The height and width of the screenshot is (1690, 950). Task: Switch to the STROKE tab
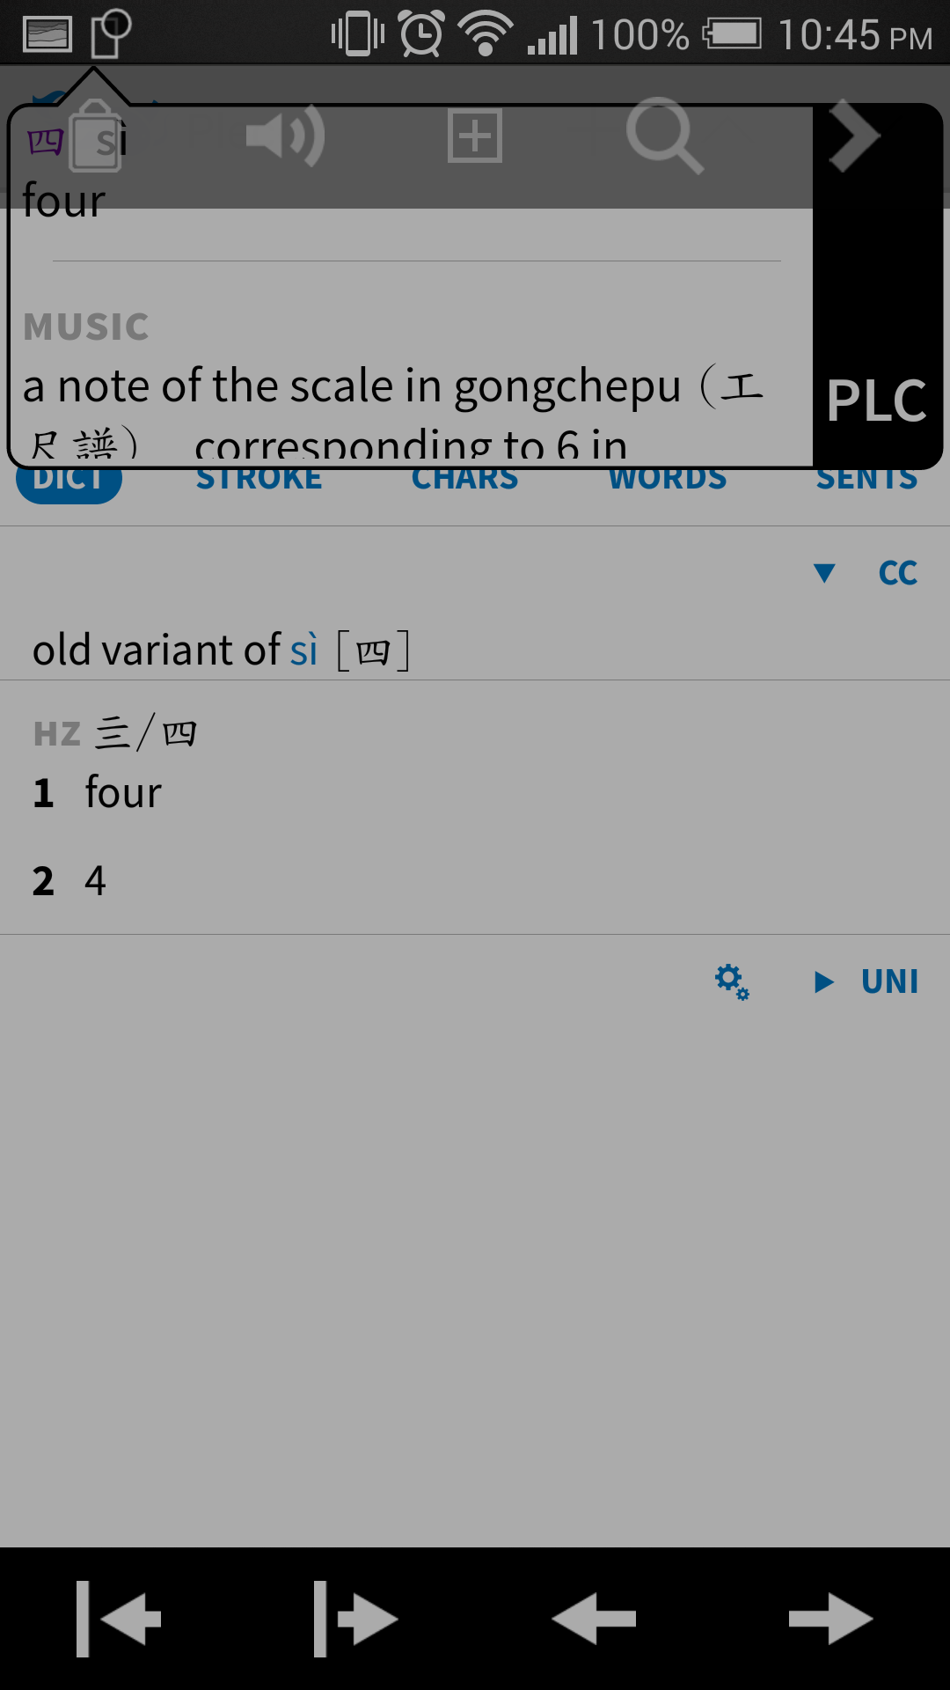259,480
